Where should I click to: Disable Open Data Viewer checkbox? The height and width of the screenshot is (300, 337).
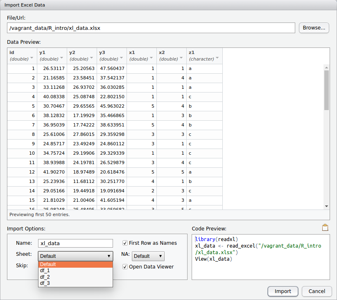tap(125, 267)
